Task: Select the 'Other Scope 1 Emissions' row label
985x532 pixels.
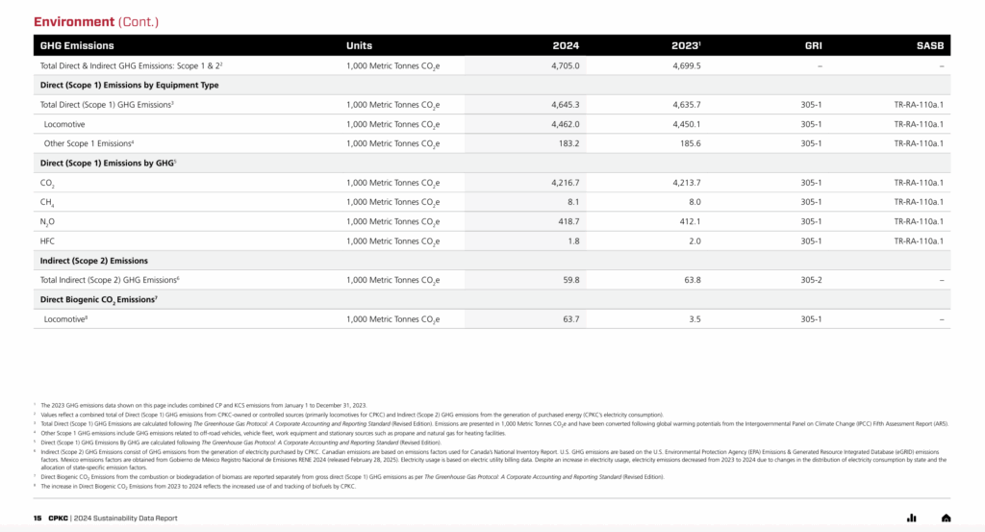Action: coord(88,143)
